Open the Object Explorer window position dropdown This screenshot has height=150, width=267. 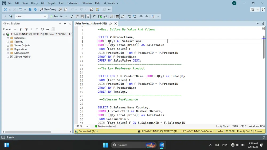point(60,24)
